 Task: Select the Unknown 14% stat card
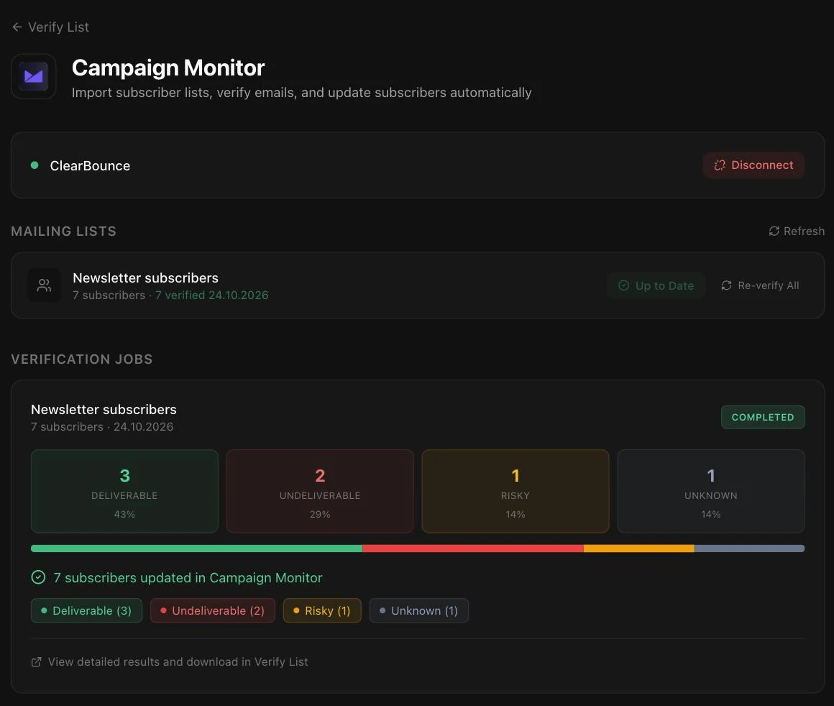pos(710,491)
